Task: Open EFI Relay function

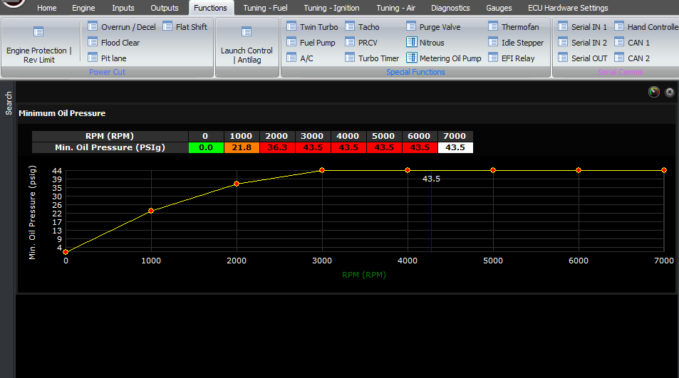Action: pyautogui.click(x=512, y=58)
